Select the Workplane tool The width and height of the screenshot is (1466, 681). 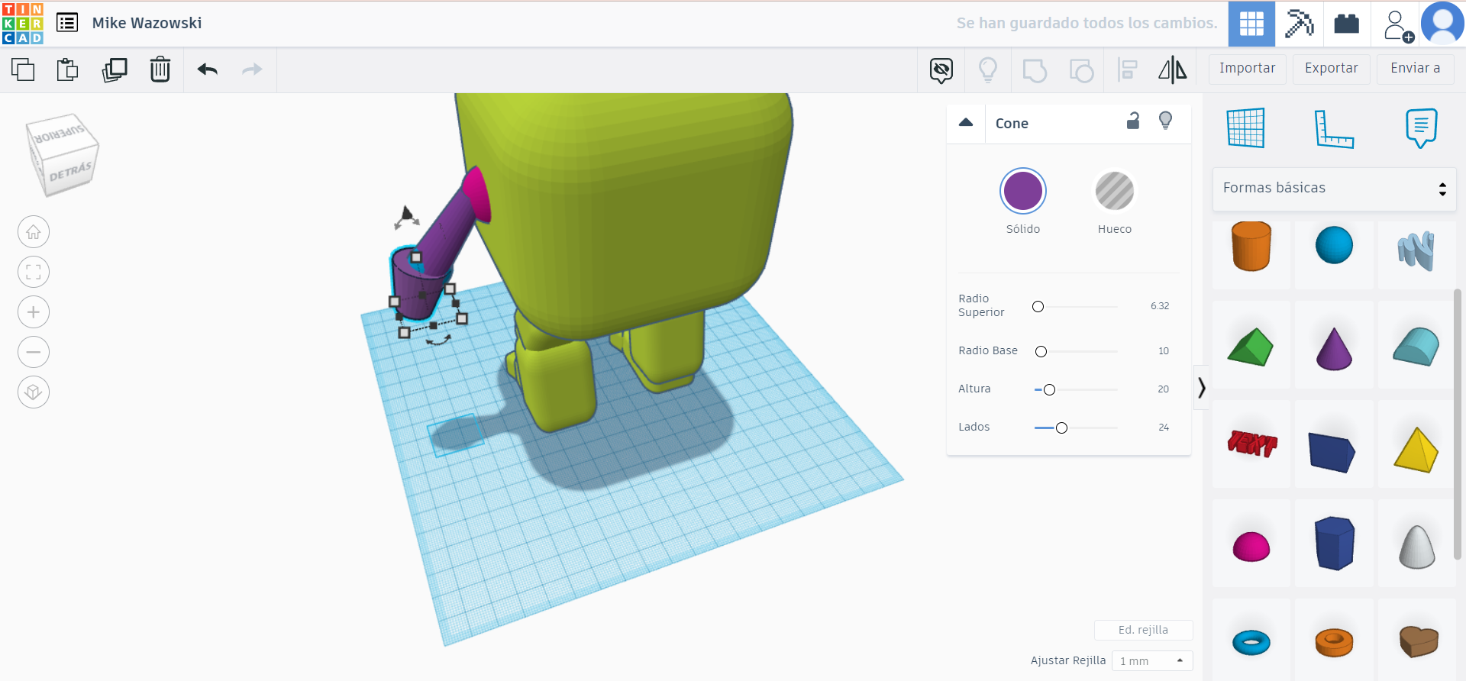pyautogui.click(x=1246, y=127)
